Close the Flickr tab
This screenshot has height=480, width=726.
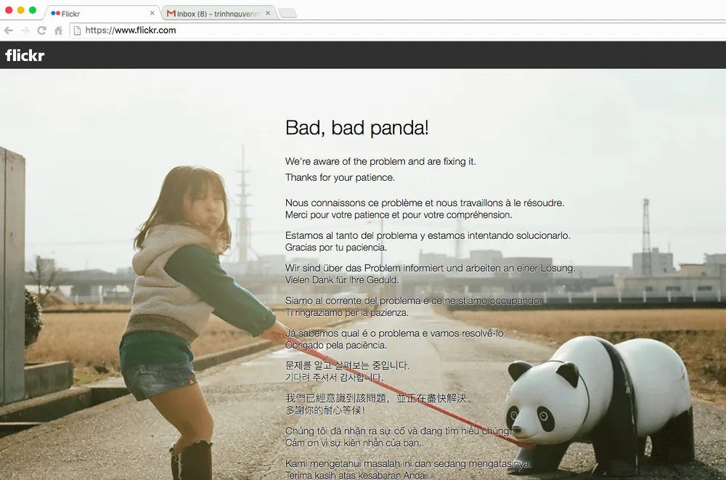152,13
